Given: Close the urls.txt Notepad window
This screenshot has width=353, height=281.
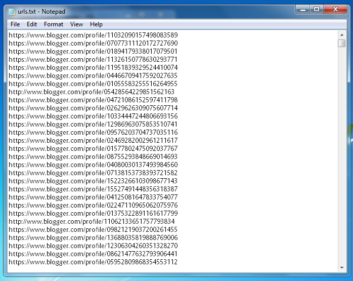Looking at the screenshot, I should coord(335,10).
